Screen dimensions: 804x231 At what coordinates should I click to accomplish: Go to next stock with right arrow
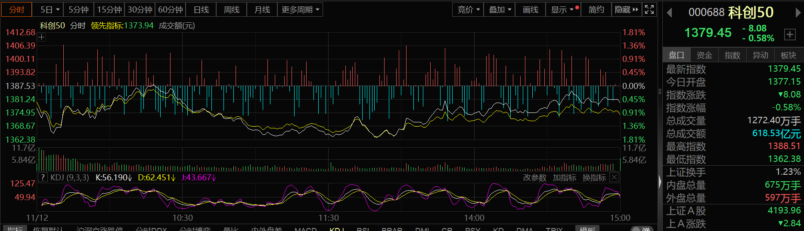(x=798, y=13)
